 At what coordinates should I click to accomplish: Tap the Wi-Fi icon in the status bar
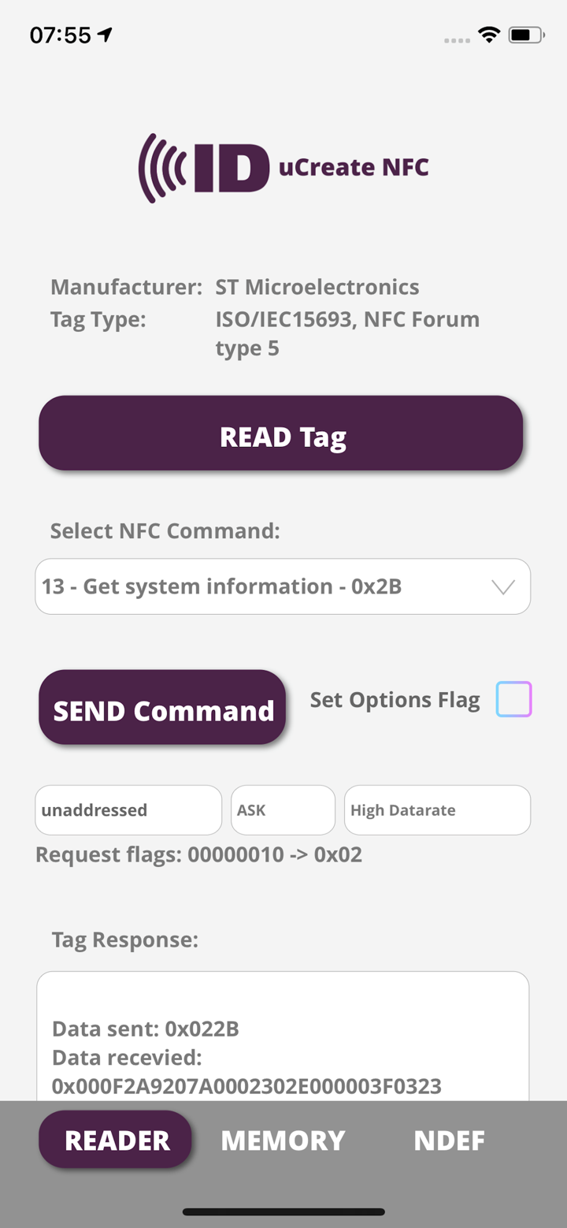pos(487,35)
